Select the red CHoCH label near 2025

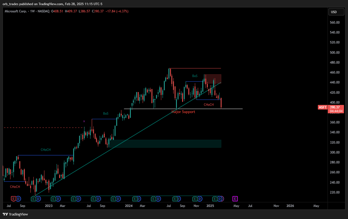(x=209, y=105)
